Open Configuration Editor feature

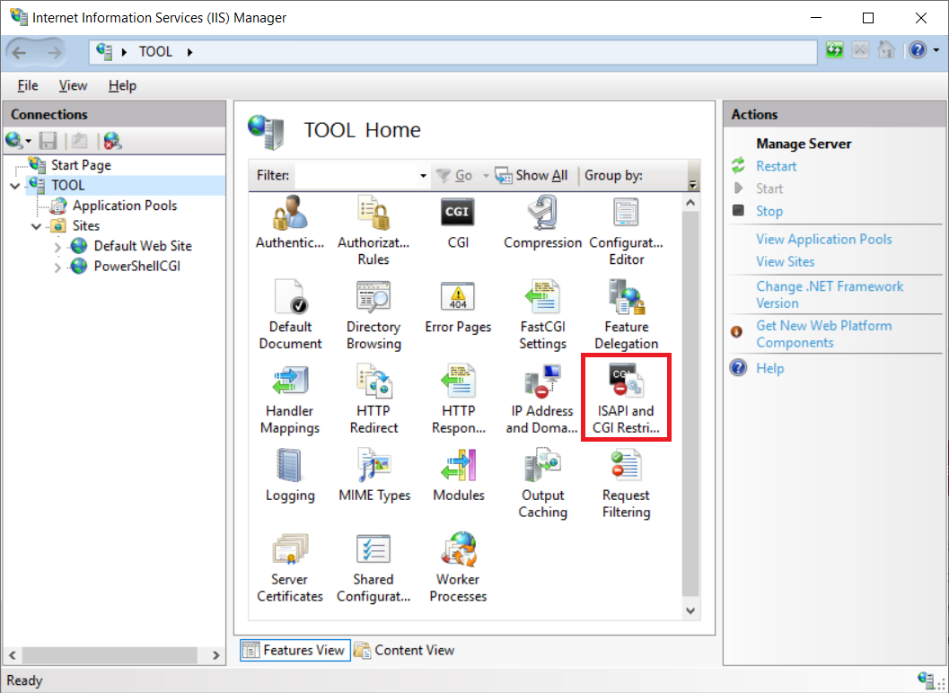626,231
